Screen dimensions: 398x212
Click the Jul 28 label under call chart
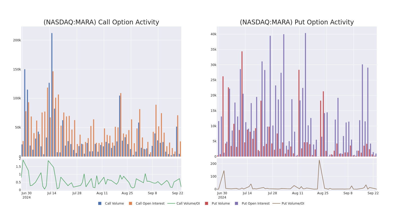point(77,193)
